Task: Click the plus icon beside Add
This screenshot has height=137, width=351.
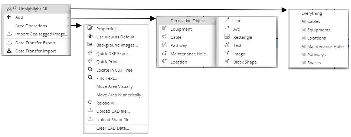Action: 9,17
